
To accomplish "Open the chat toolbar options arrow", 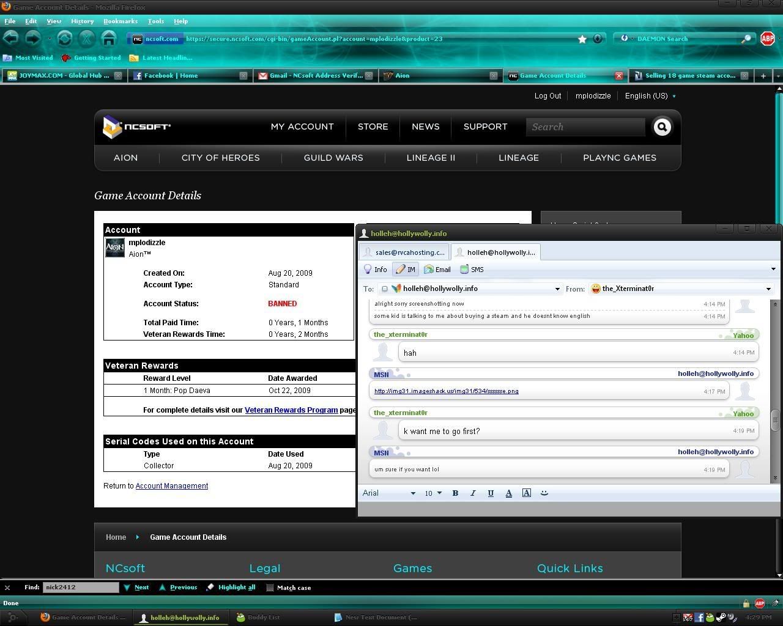I will pos(773,269).
